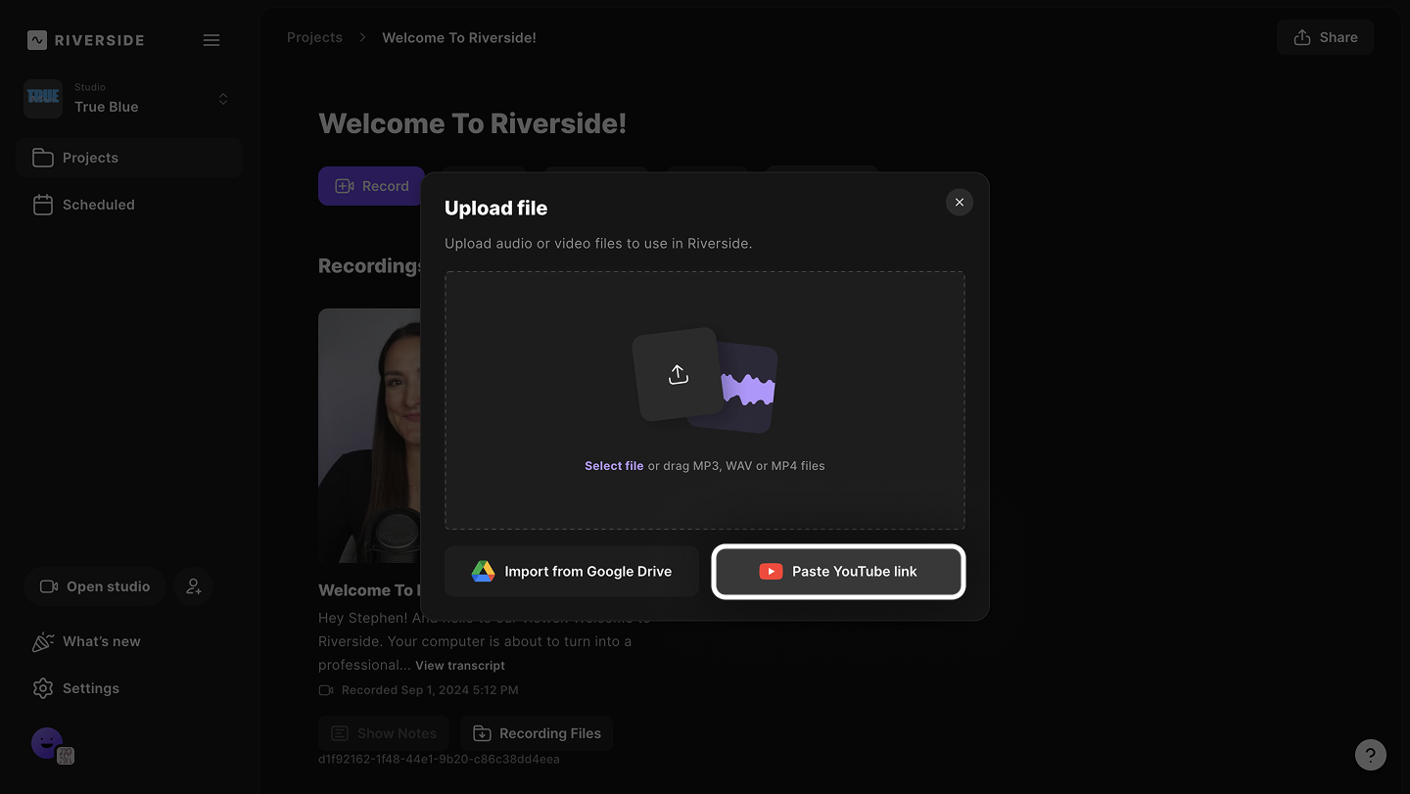
Task: Click the user profile avatar
Action: tap(47, 743)
